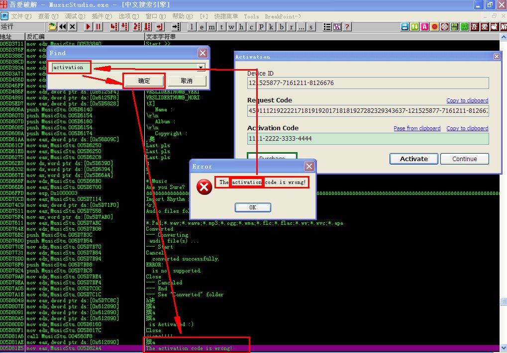The width and height of the screenshot is (507, 353).
Task: Click the 文本字符串 column header
Action: pyautogui.click(x=322, y=36)
